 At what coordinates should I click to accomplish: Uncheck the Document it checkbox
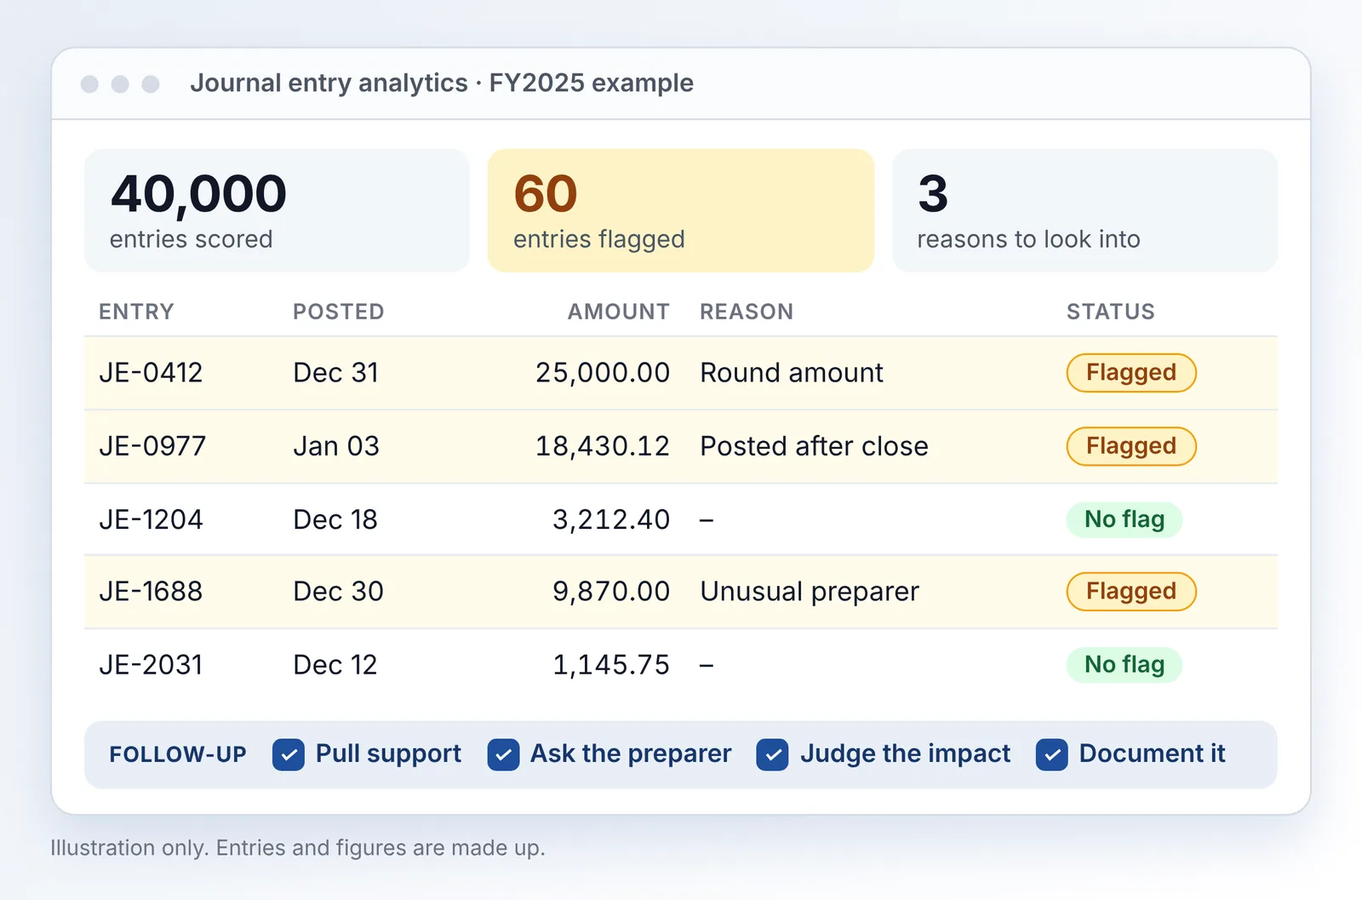tap(1052, 754)
